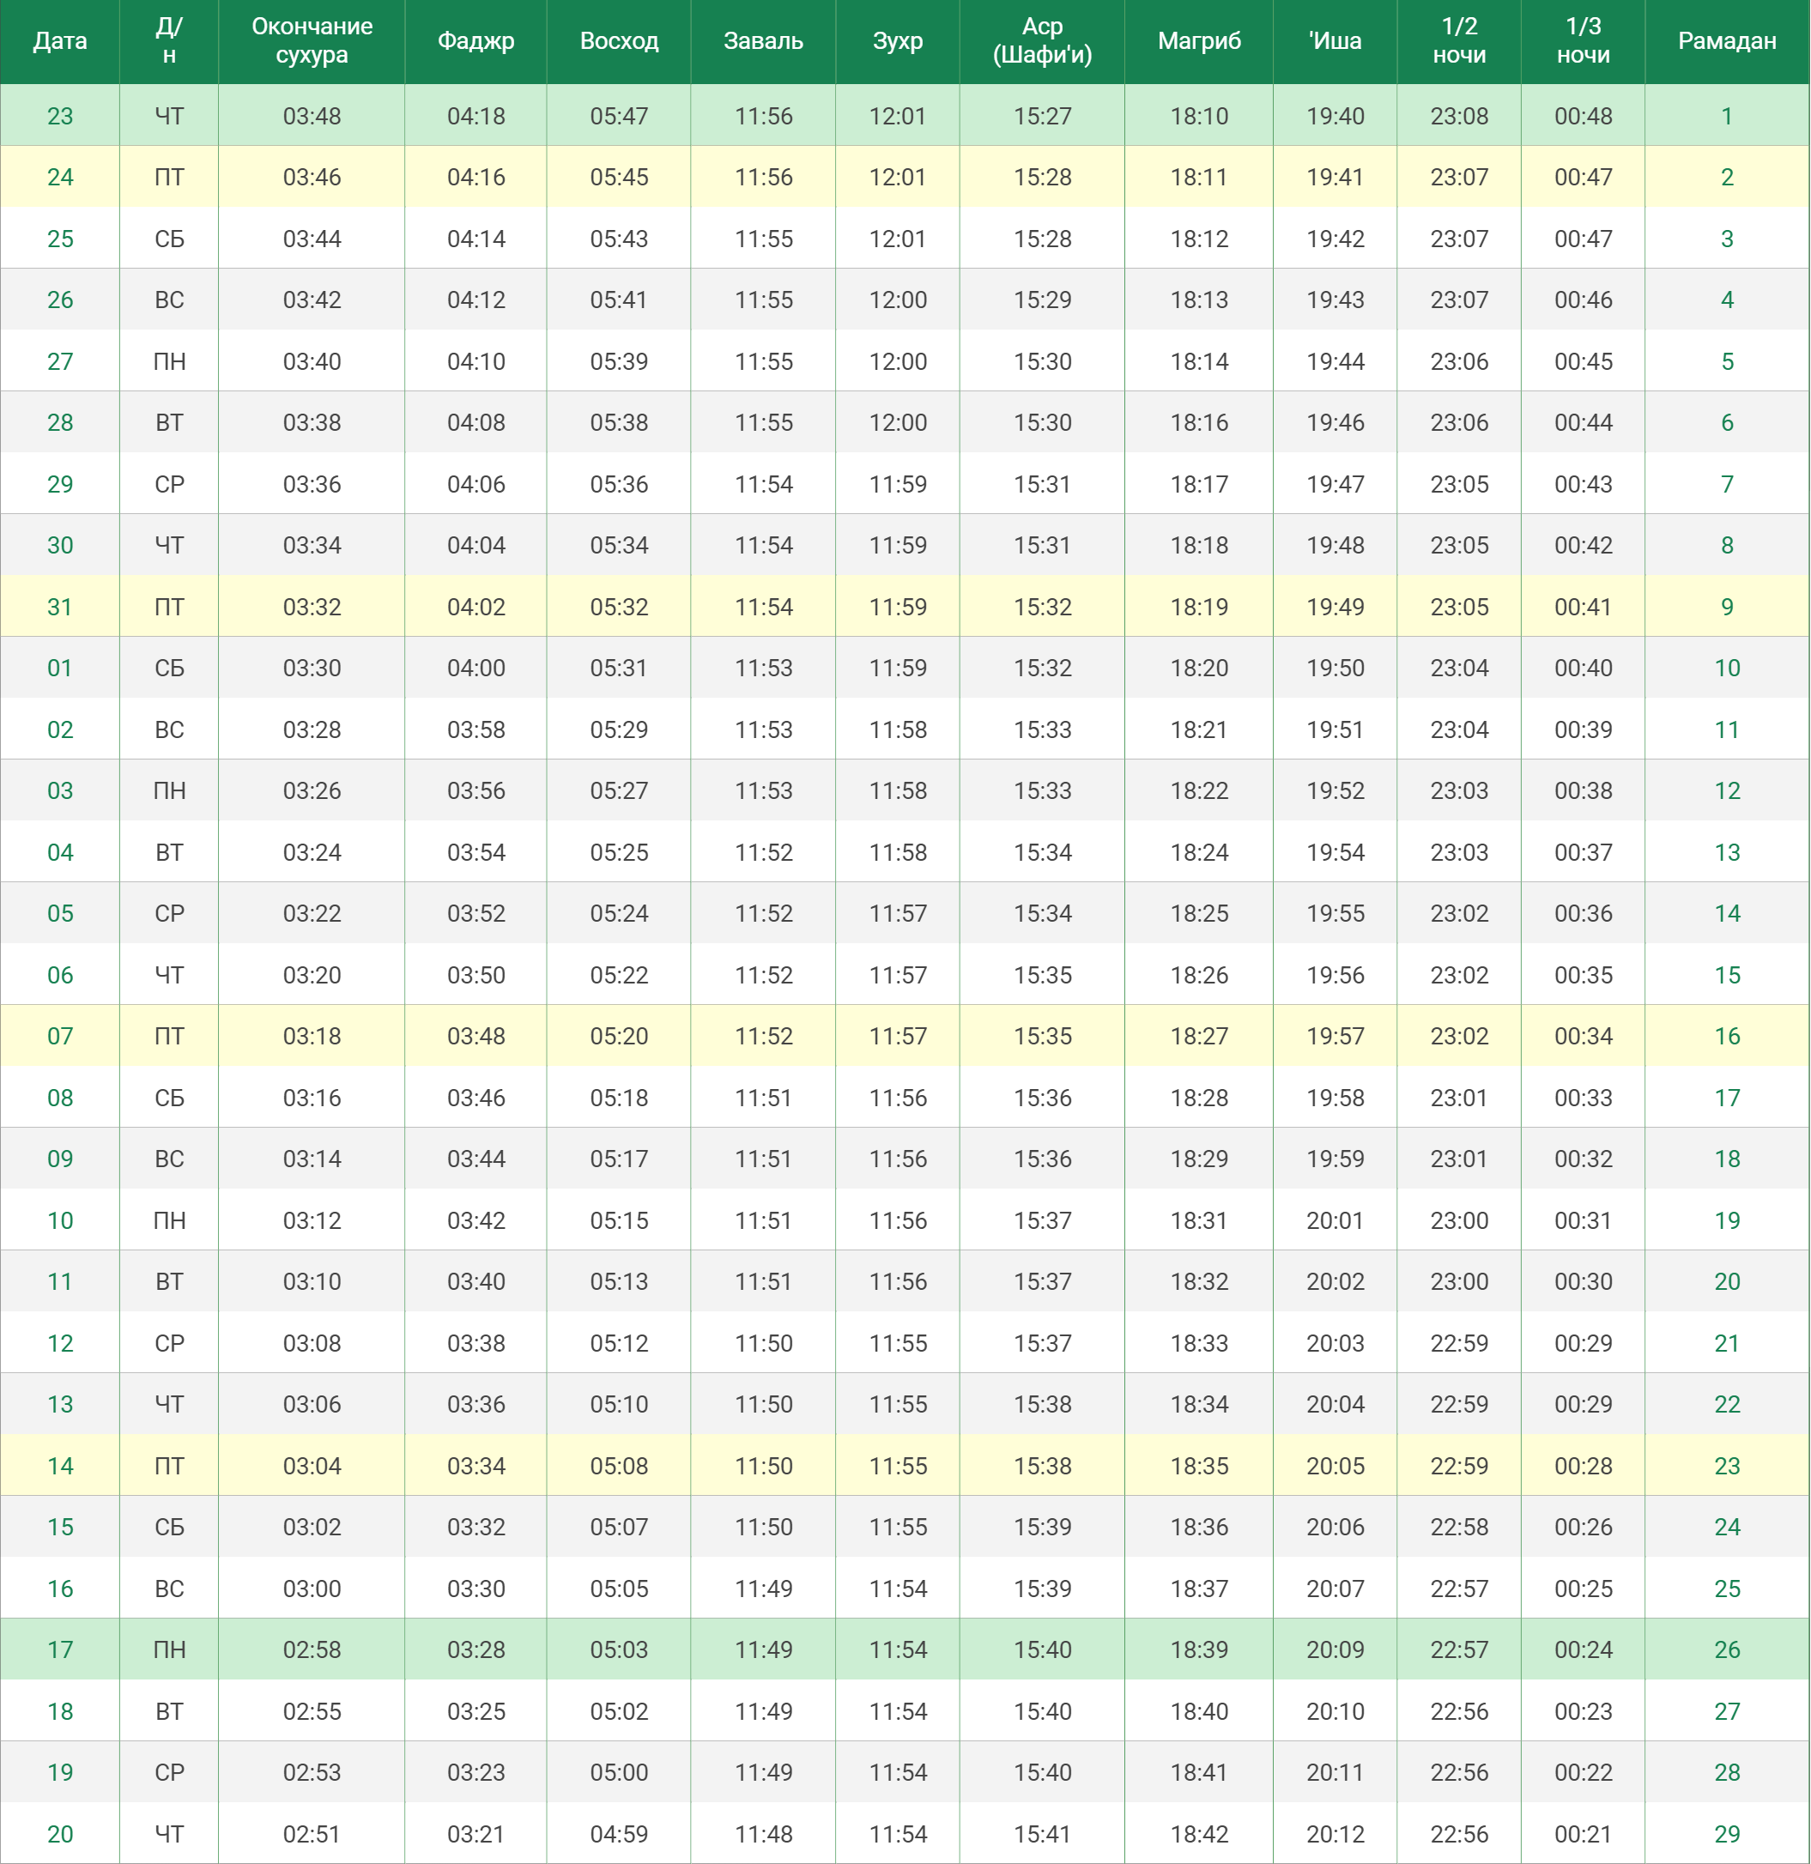
Task: Click Fajr time 04:18
Action: 475,116
